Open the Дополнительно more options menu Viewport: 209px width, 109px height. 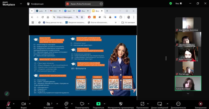(178, 105)
